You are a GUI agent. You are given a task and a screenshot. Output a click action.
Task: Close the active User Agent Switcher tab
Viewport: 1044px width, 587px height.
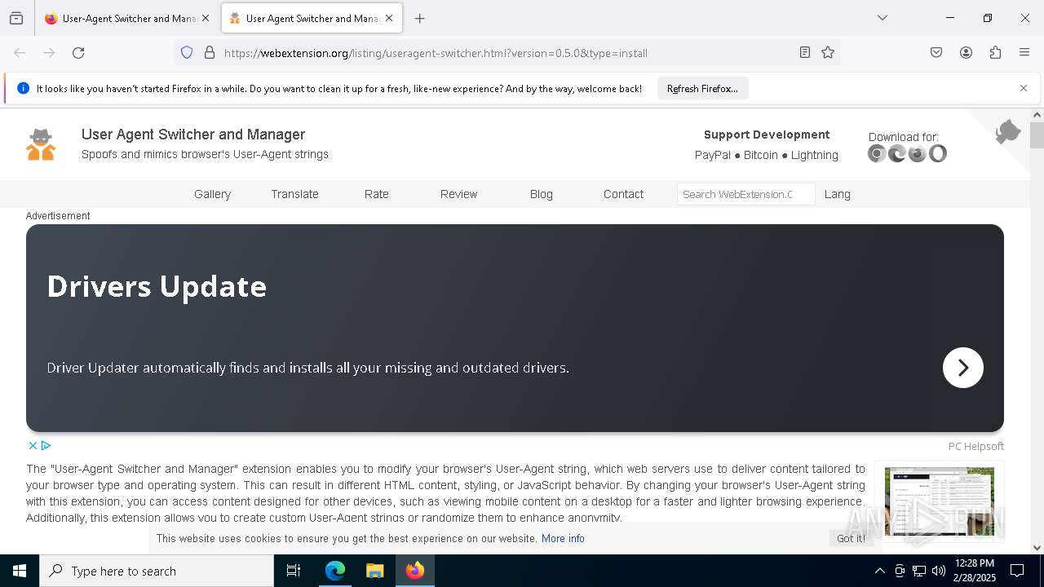coord(389,18)
